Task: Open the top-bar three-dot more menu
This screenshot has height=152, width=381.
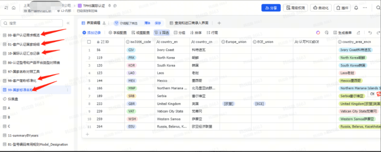Action: click(x=365, y=8)
